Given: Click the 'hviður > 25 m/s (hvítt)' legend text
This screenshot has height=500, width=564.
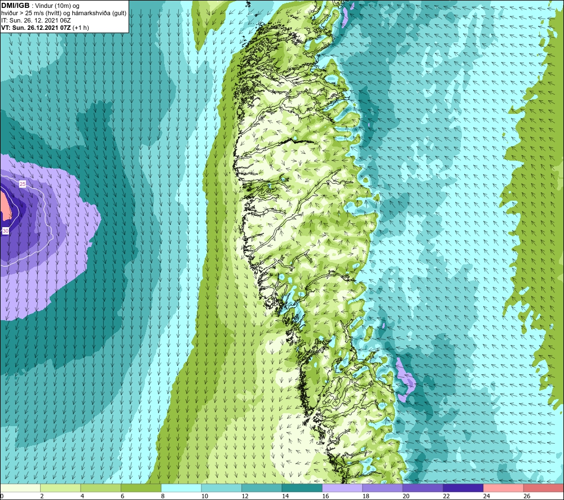Looking at the screenshot, I should coord(31,14).
